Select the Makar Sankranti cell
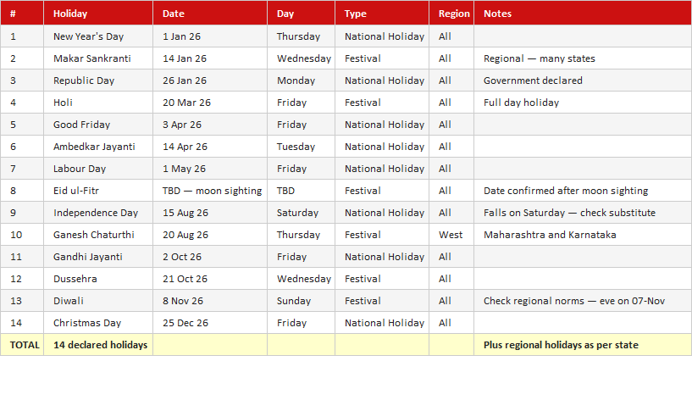The height and width of the screenshot is (400, 692). [x=98, y=58]
